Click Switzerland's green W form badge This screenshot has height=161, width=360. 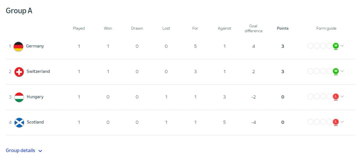coord(336,71)
